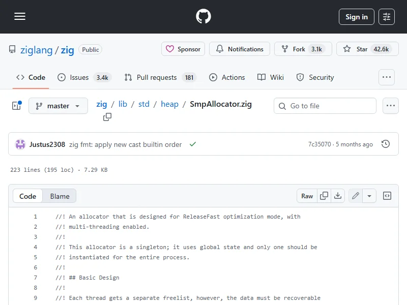Copy raw file contents
The width and height of the screenshot is (407, 305).
[x=324, y=196]
